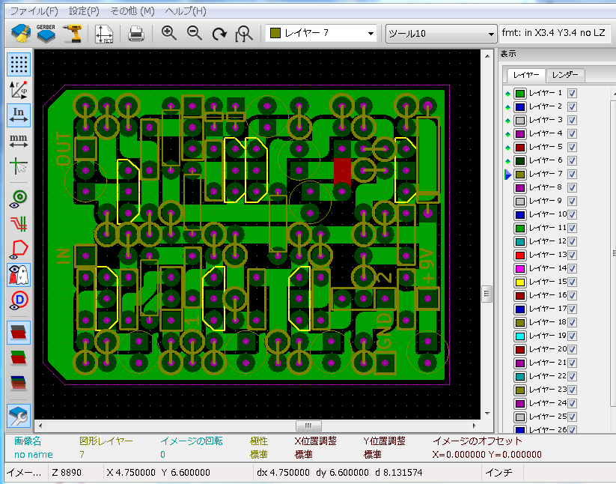Open the ヘルプ(H) menu
The image size is (616, 484).
tap(186, 11)
